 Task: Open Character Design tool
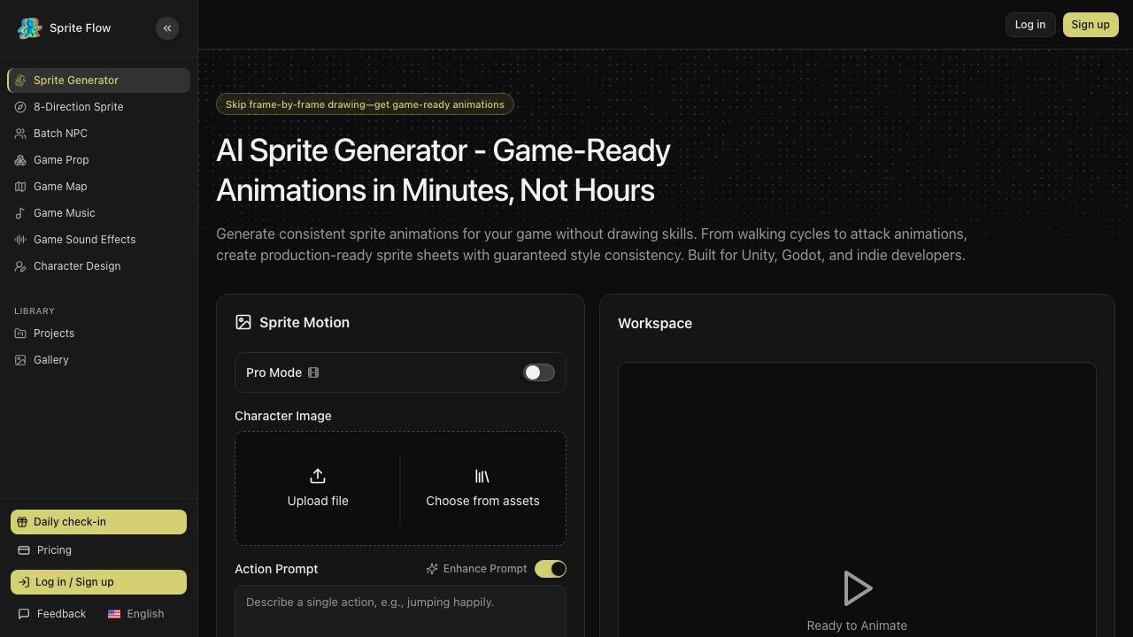[98, 266]
